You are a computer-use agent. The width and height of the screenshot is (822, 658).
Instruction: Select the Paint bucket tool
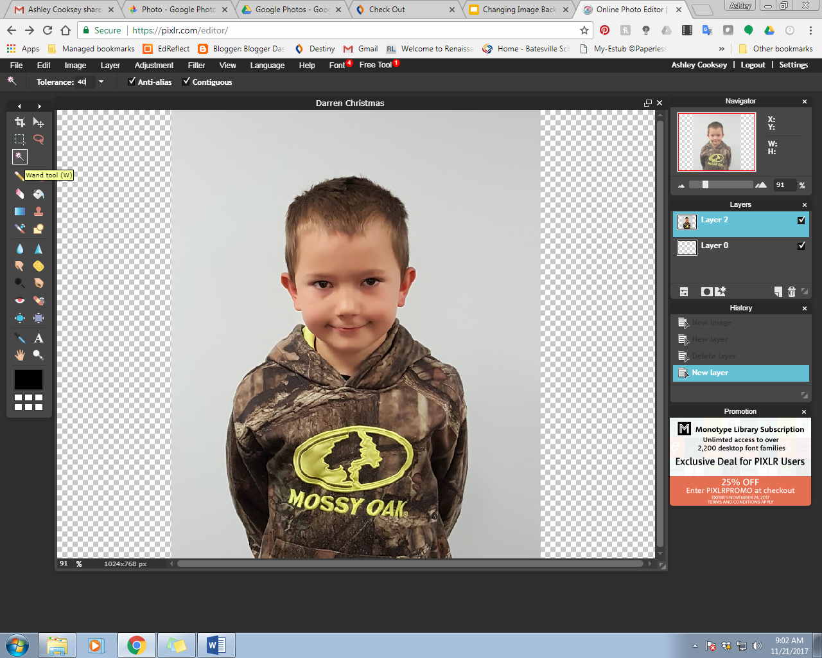click(x=39, y=194)
